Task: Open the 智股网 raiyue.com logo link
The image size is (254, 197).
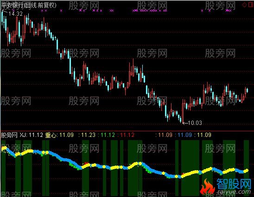Action: click(x=226, y=186)
